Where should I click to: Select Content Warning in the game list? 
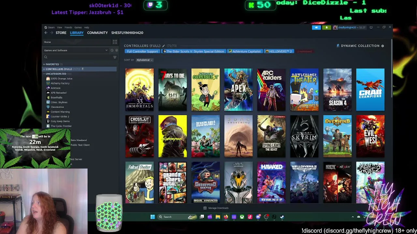(60, 112)
